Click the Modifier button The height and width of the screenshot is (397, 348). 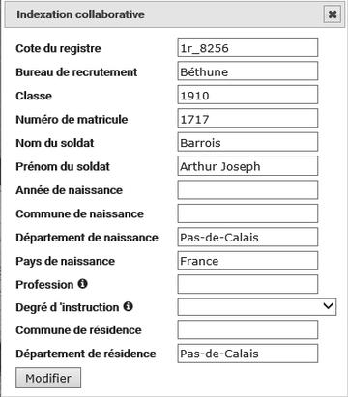coord(48,378)
